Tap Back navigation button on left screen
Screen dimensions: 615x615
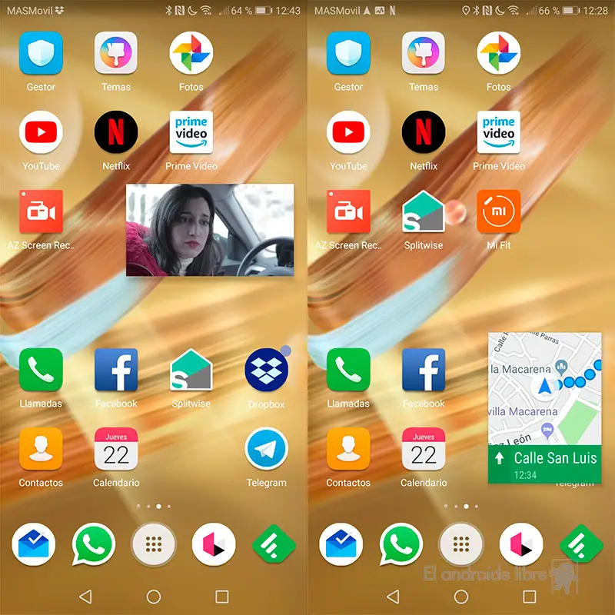tap(85, 597)
